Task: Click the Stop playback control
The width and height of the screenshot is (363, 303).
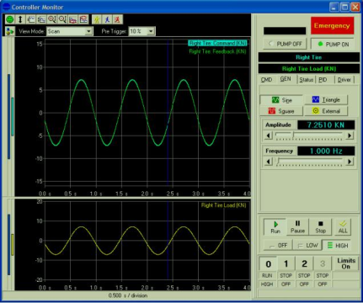Action: coord(320,226)
